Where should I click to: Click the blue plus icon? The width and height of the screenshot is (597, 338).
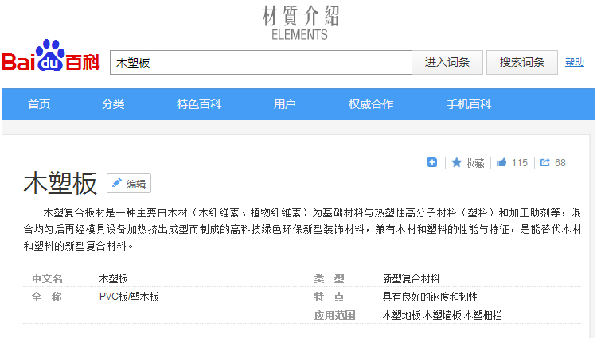[432, 162]
